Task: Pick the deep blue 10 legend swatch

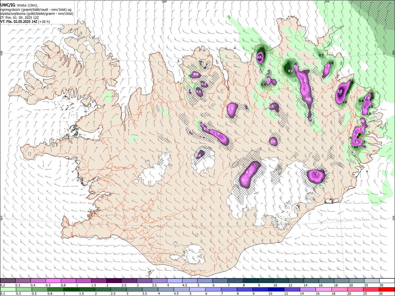Action: 276,289
